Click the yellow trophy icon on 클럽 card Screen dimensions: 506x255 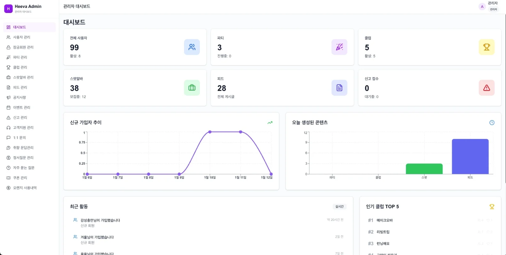[x=487, y=47]
